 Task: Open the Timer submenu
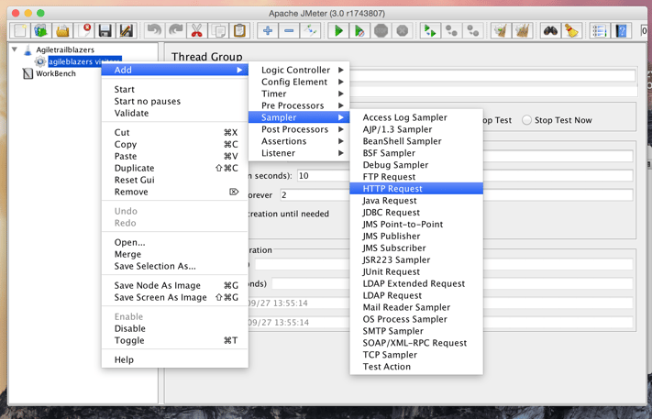coord(299,94)
